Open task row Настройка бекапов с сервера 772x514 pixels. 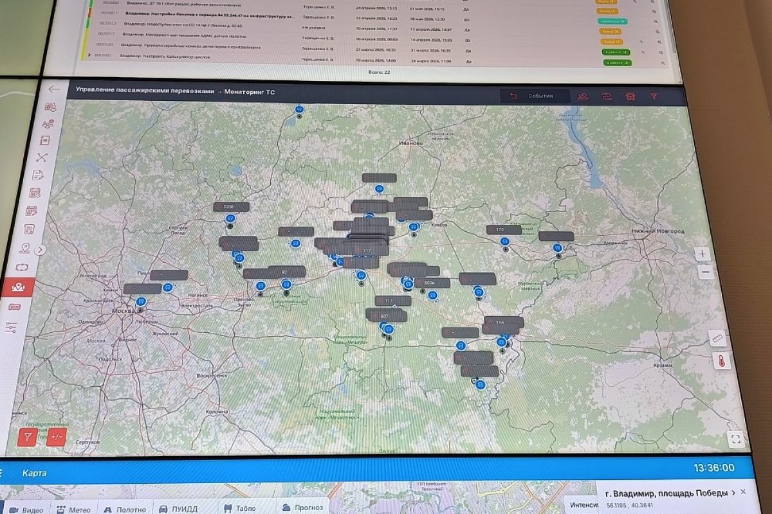[211, 15]
